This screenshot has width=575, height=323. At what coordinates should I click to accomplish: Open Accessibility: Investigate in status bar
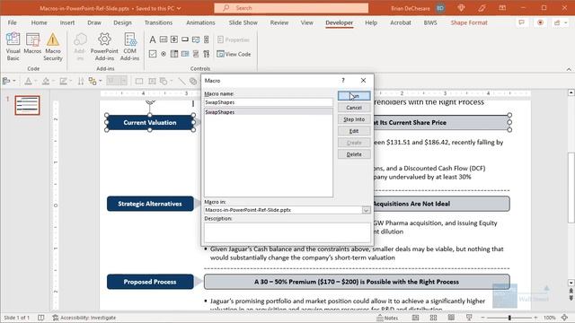(84, 318)
